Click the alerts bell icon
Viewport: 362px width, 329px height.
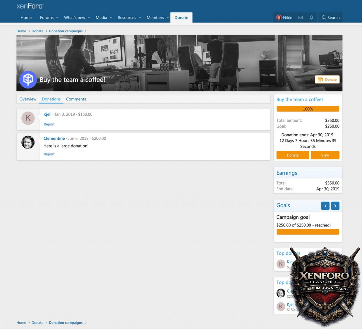(311, 18)
